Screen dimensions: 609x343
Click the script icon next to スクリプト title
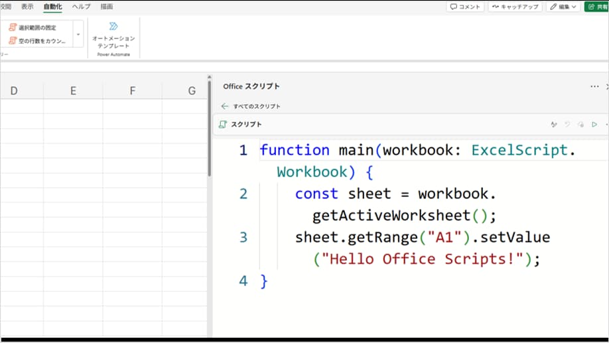coord(224,124)
